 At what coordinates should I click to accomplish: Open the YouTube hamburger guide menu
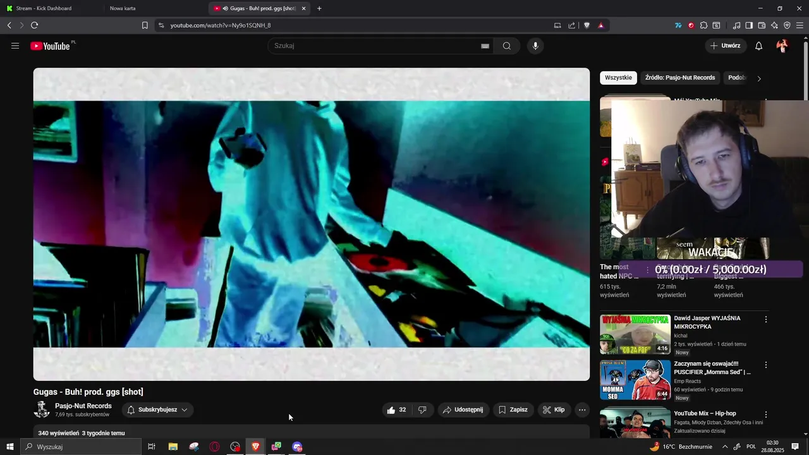click(15, 45)
